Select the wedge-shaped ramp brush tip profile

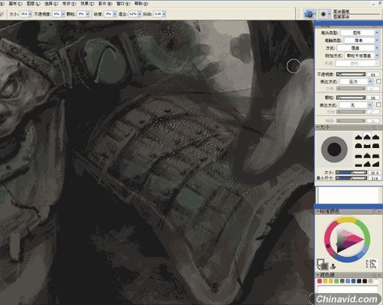[375, 165]
